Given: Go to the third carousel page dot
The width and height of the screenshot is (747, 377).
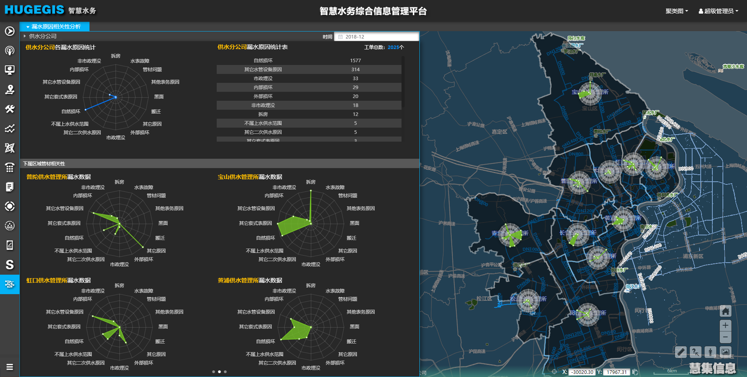Looking at the screenshot, I should click(225, 372).
